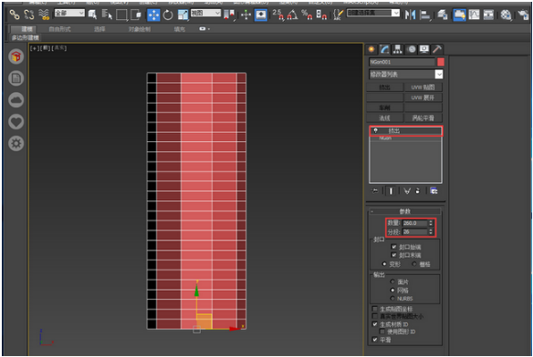The image size is (533, 357).
Task: Switch to 填充 ribbon tab
Action: click(x=180, y=29)
